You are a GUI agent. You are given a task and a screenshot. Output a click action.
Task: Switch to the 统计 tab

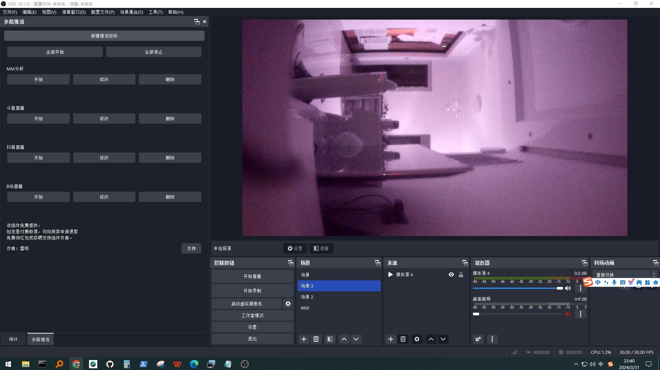[x=13, y=339]
